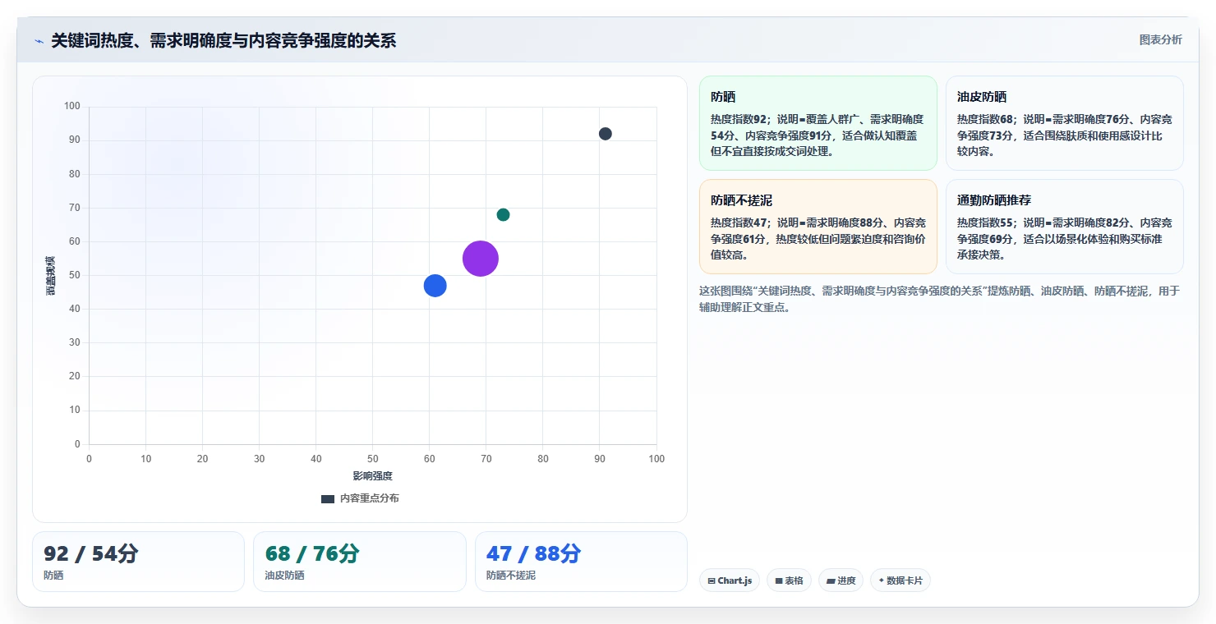Viewport: 1216px width, 624px height.
Task: Click the 油皮防晒 label under 68 / 76分
Action: [x=284, y=576]
